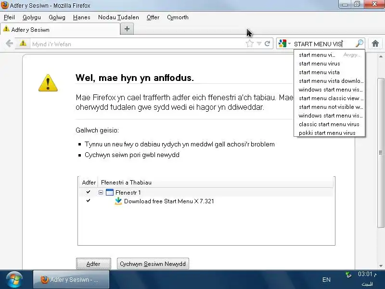
Task: Click the Adfer column header
Action: click(x=89, y=183)
